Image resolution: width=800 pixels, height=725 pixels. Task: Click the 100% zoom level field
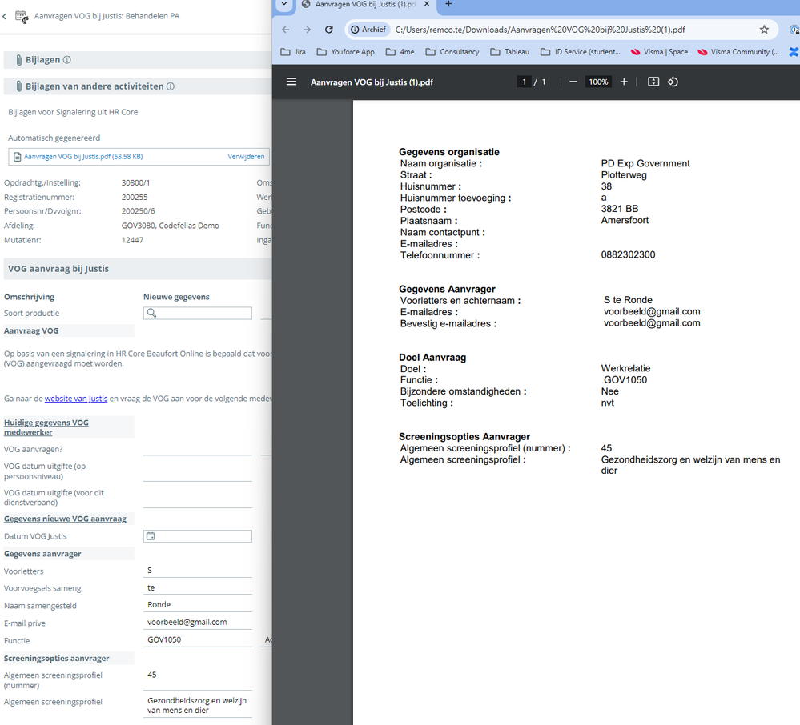tap(598, 82)
